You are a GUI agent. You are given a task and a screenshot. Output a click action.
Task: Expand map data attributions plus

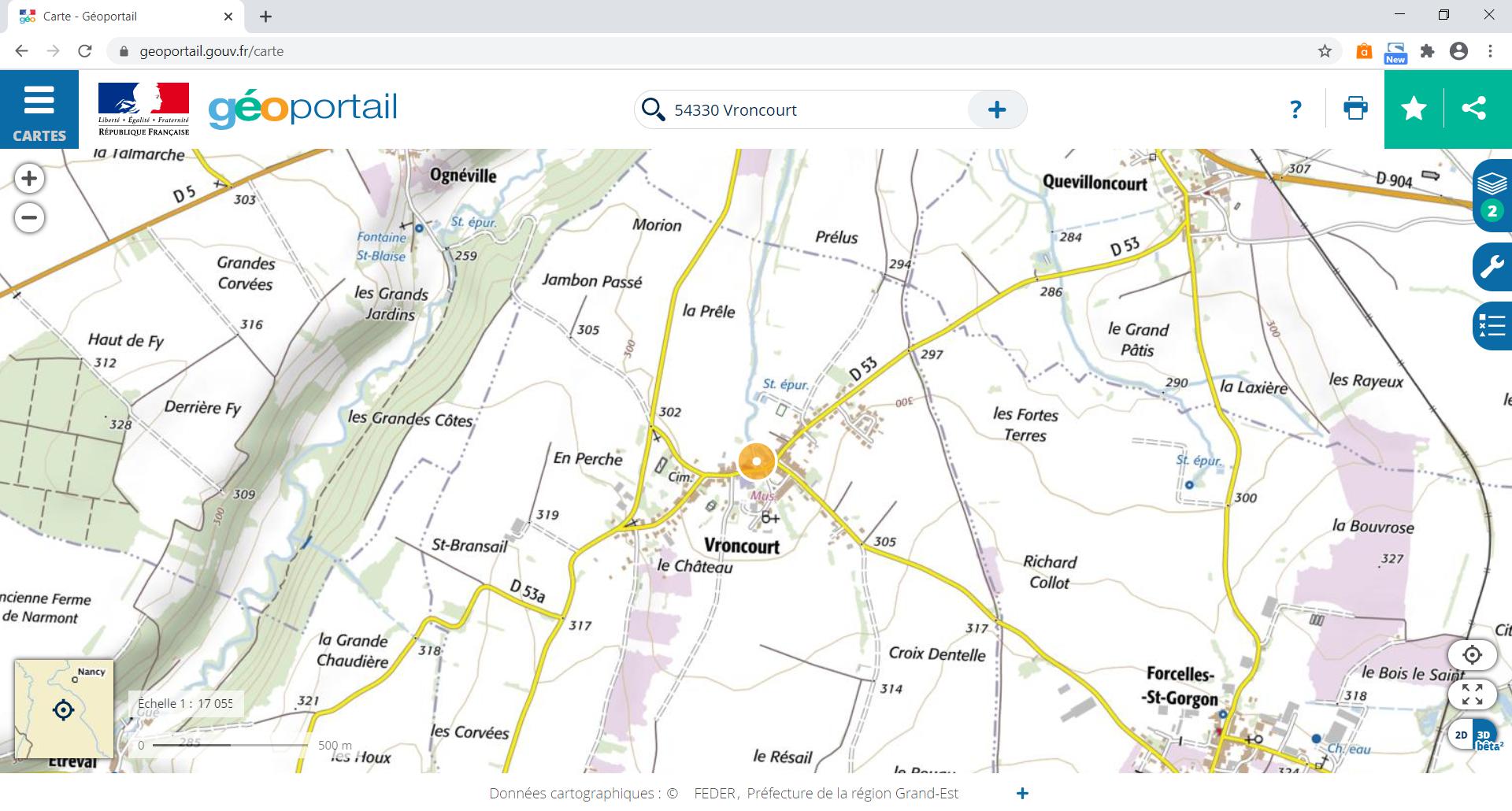click(x=1022, y=794)
